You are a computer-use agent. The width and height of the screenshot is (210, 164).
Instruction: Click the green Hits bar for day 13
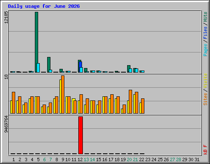point(86,70)
